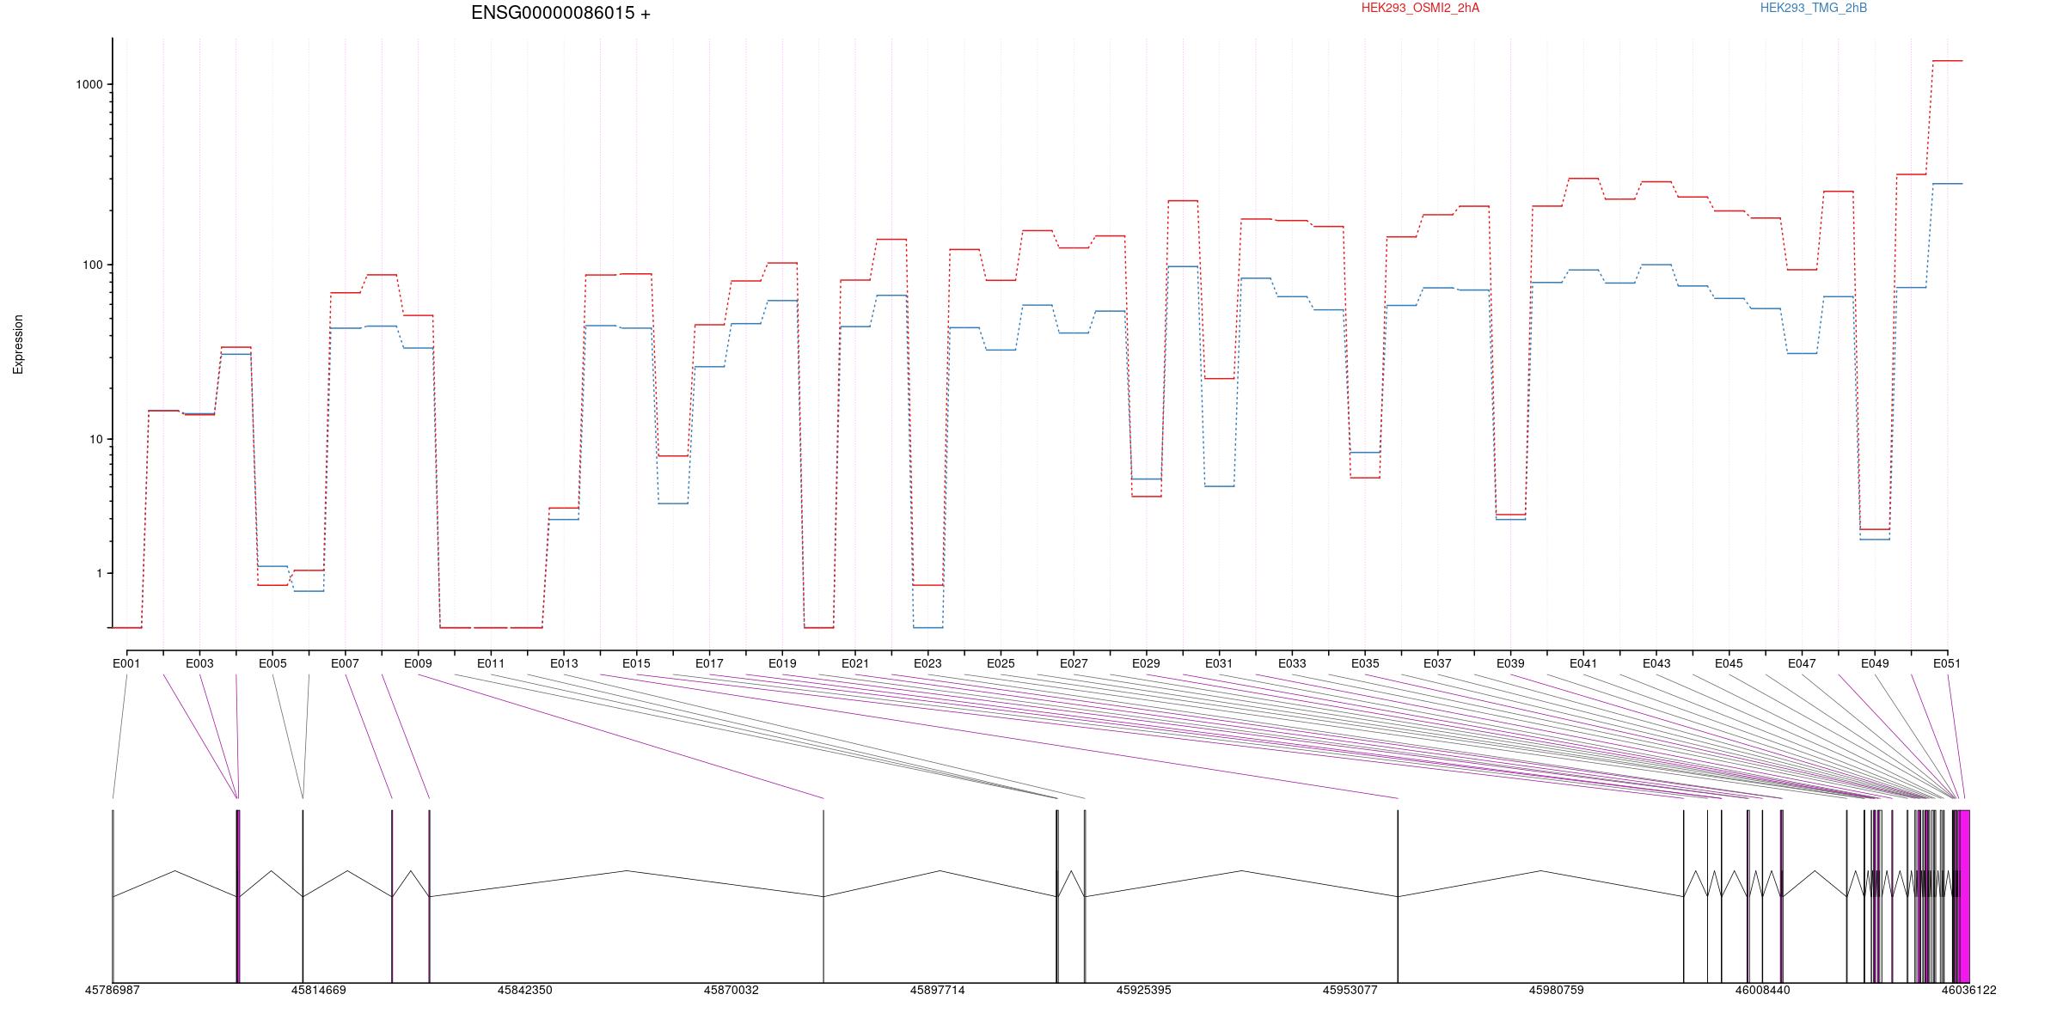Click genomic coordinate 45786987
Viewport: 2063px width, 1031px height.
click(113, 990)
